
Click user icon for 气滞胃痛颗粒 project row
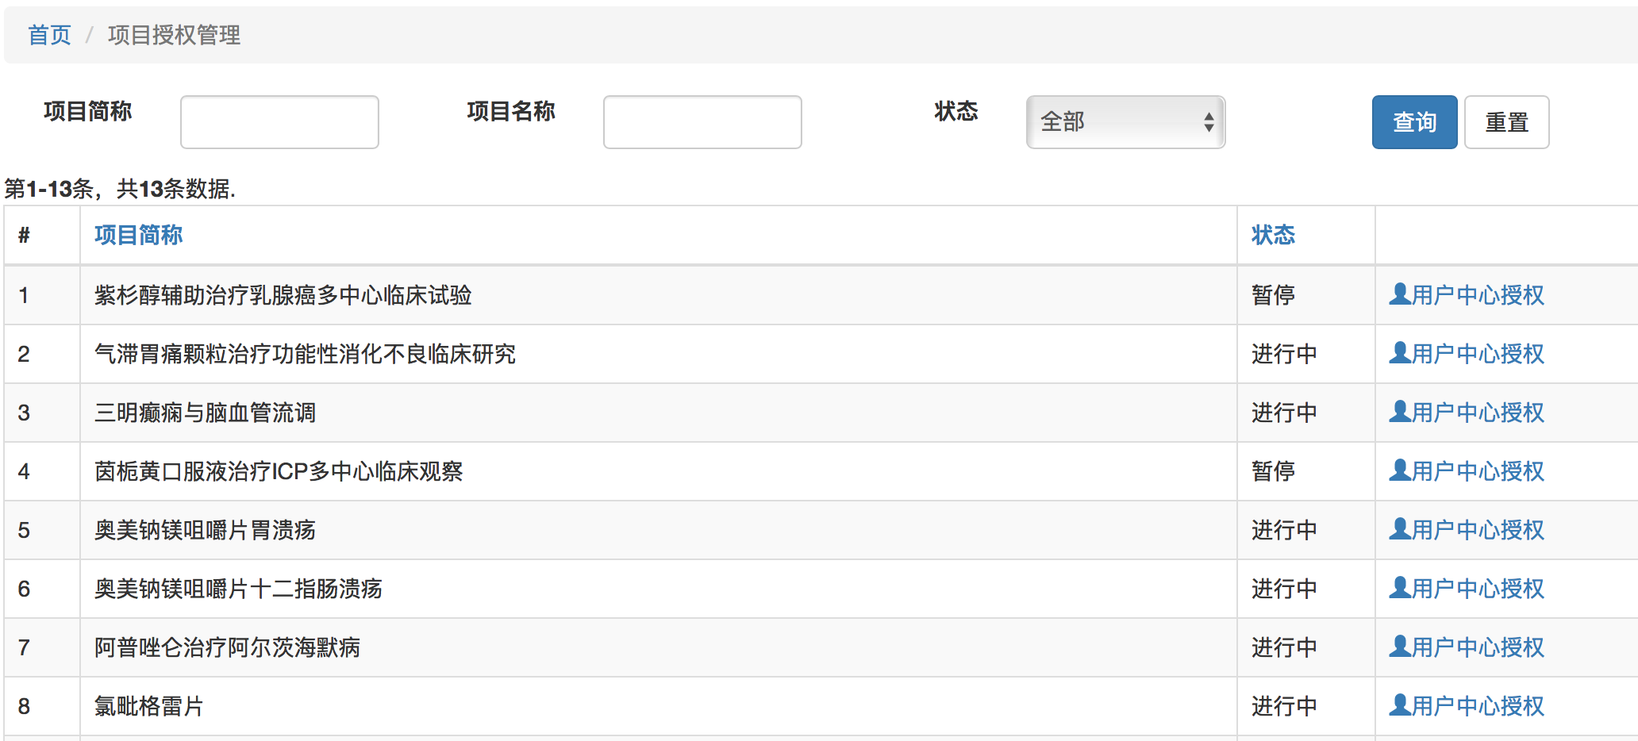1399,353
